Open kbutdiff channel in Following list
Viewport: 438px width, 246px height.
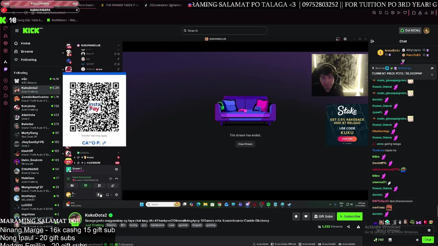[x=36, y=153]
